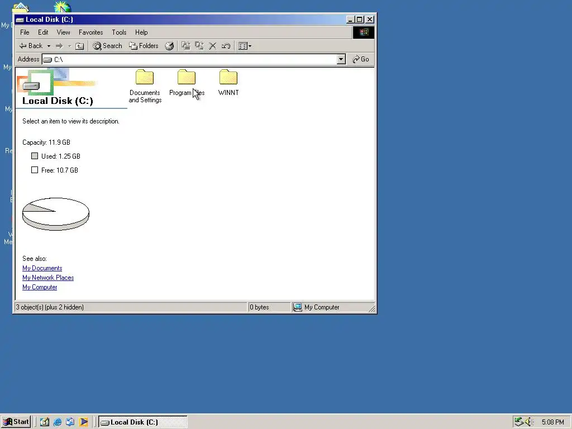Screen dimensions: 572x429
Task: Open the My Documents link
Action: coord(42,268)
